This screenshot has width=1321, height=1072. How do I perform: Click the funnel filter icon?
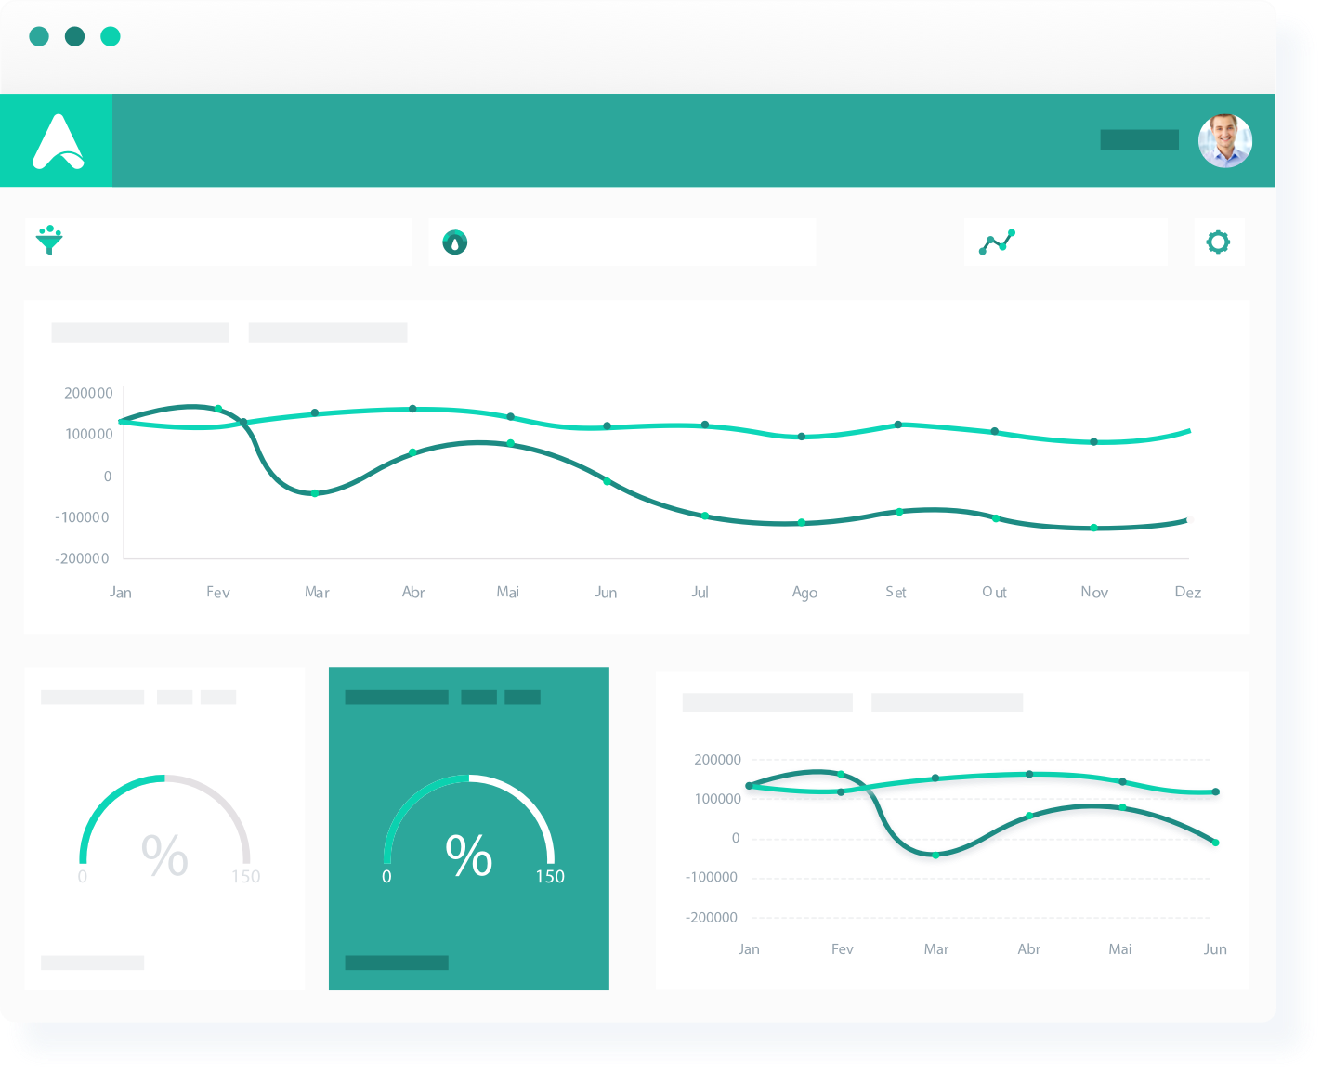tap(49, 241)
